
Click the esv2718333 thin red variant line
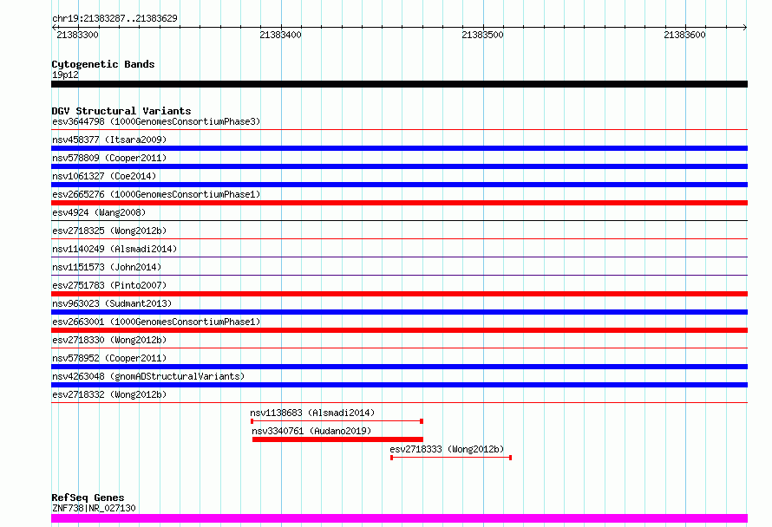tap(451, 458)
